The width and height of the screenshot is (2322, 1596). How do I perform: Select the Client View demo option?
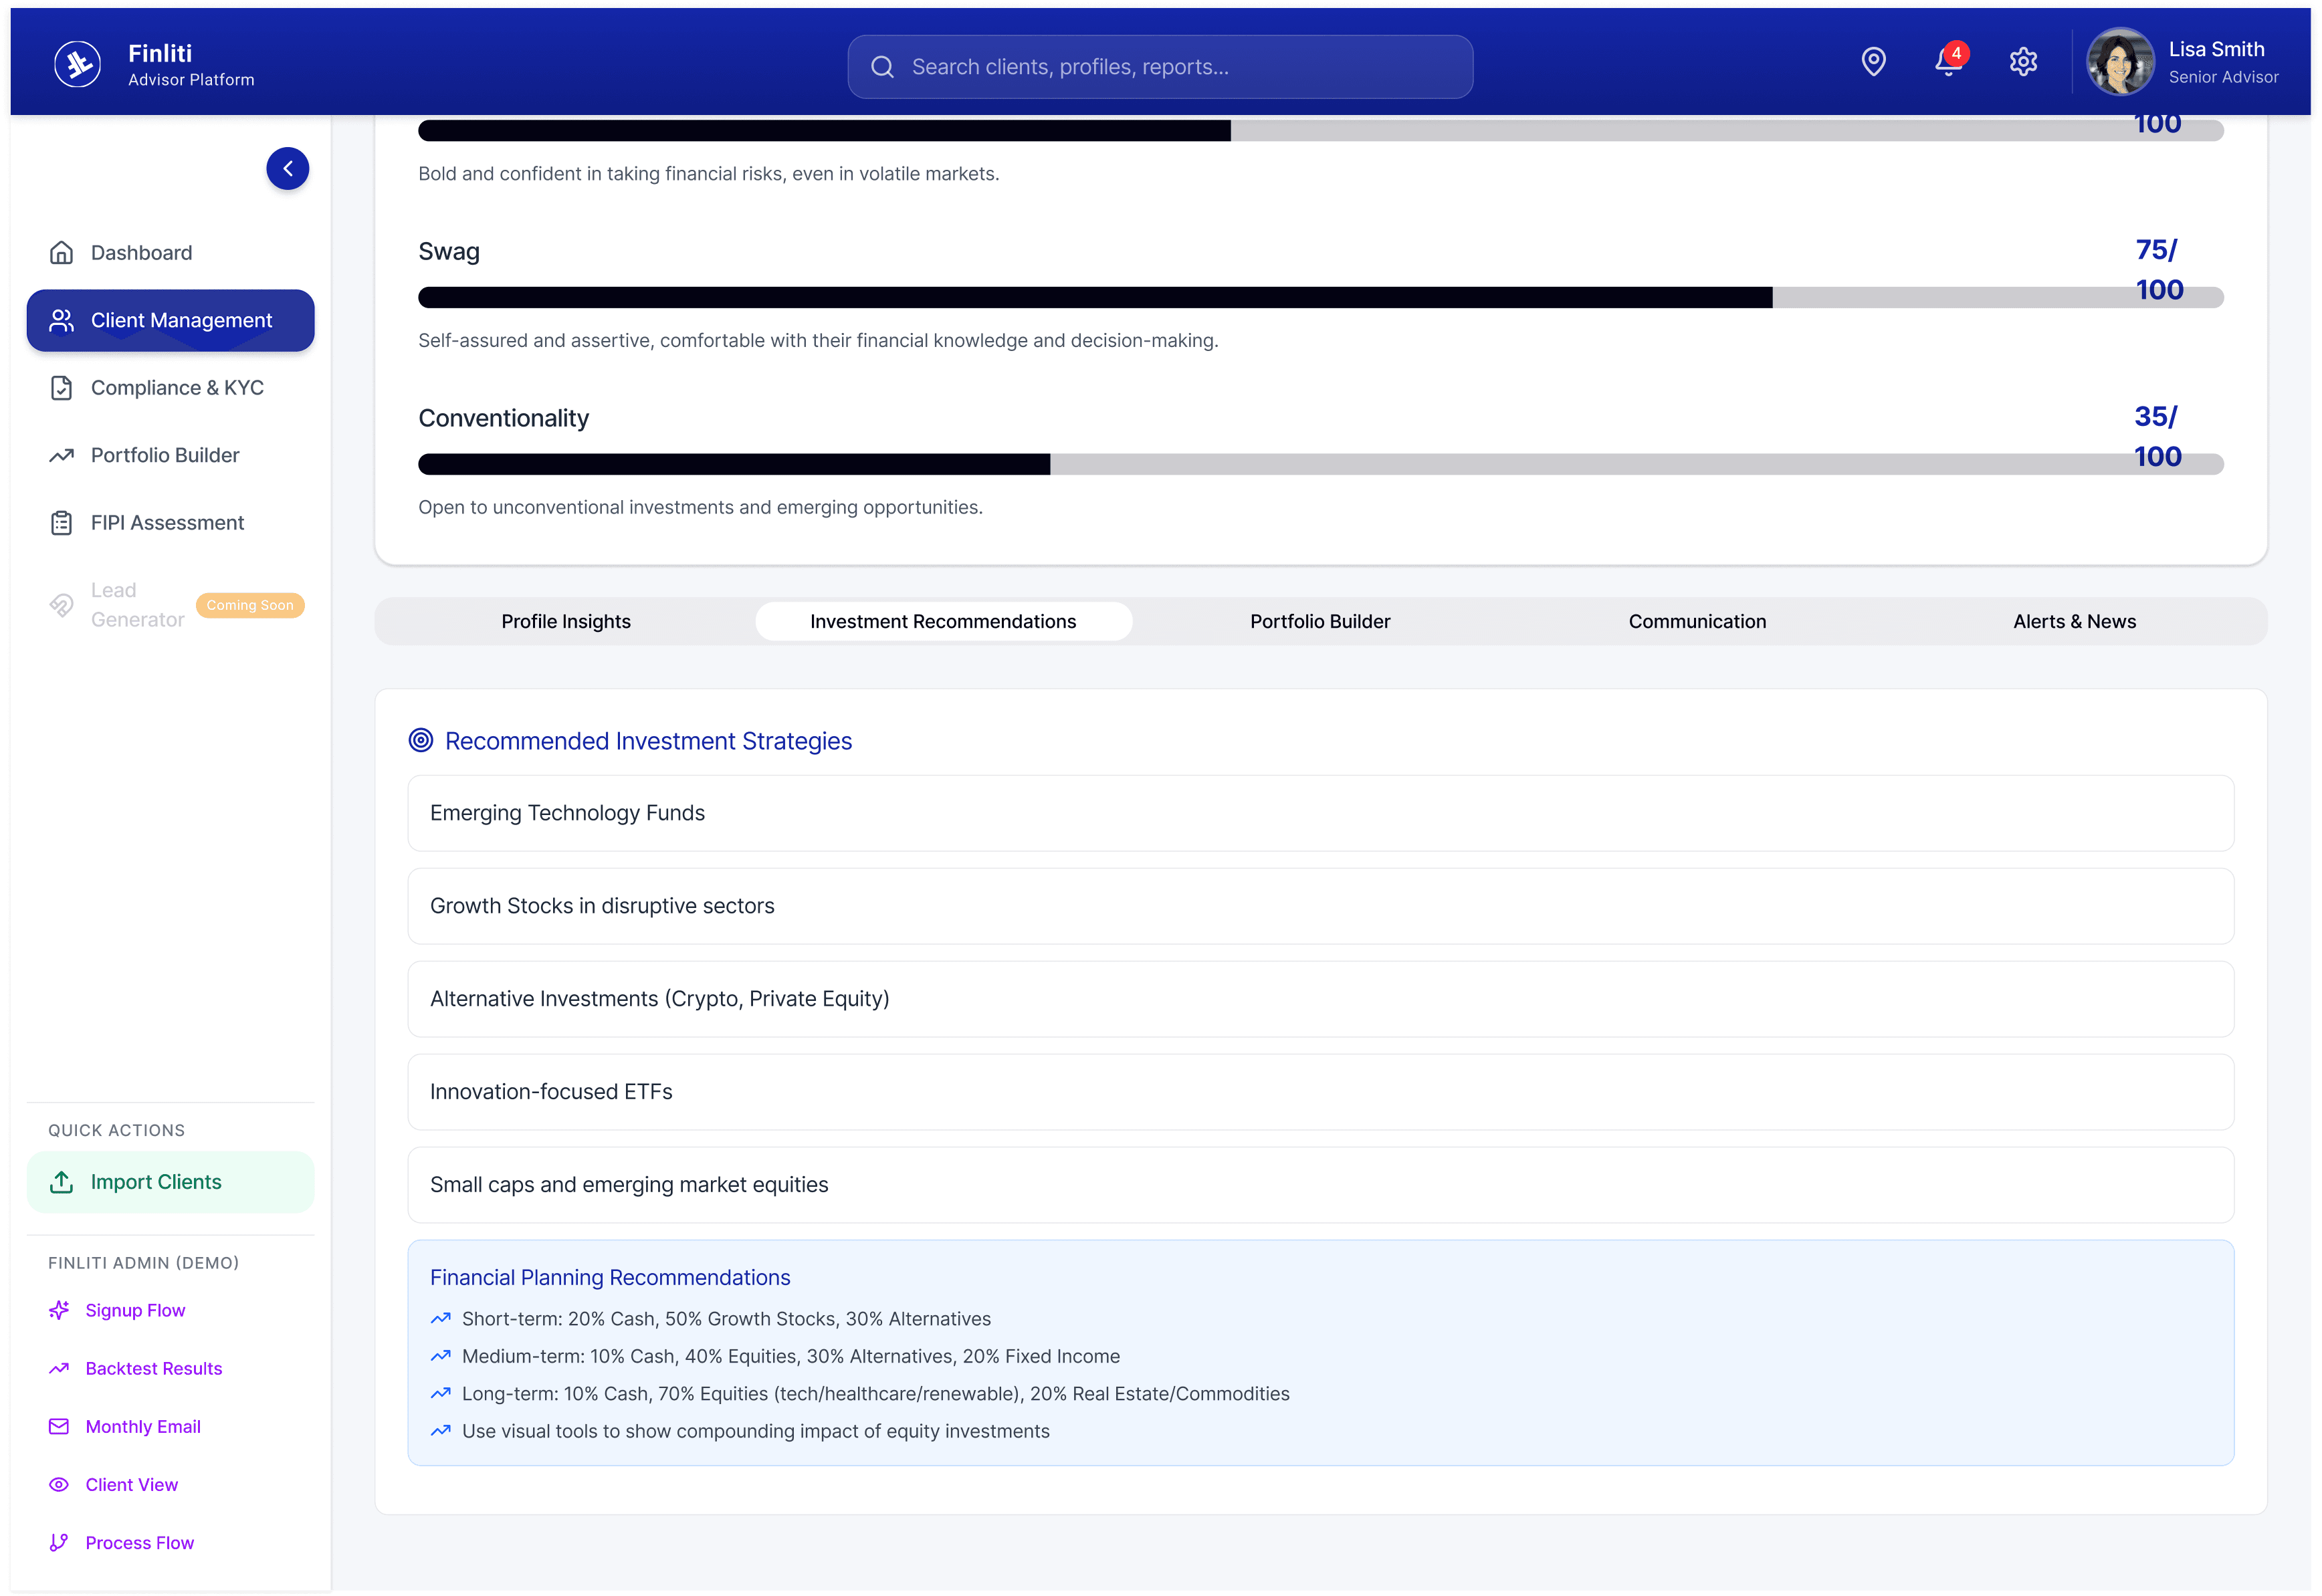[132, 1484]
